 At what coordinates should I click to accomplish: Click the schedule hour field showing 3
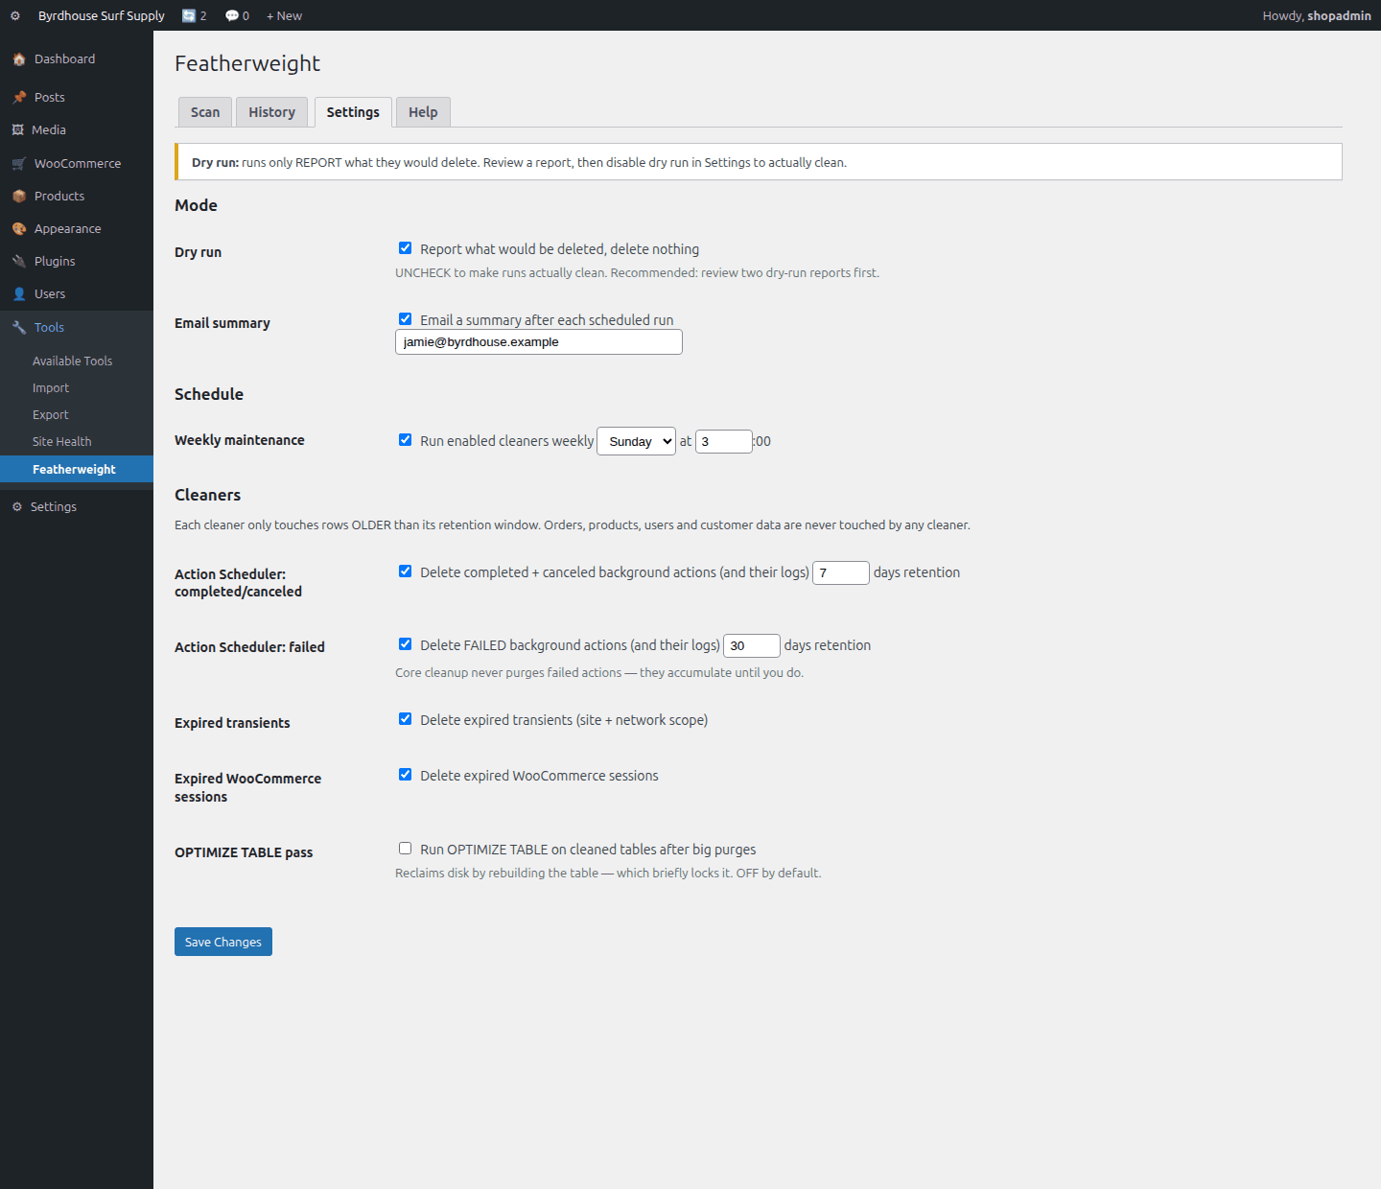tap(724, 441)
